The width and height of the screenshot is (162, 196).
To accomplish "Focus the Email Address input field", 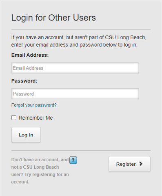I will 75,68.
